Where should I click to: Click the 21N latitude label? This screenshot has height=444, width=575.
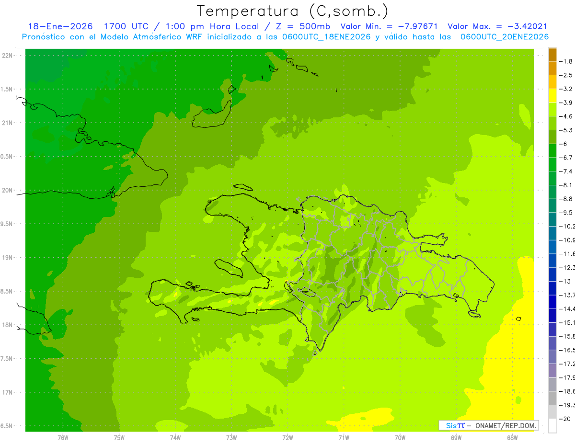click(x=8, y=123)
